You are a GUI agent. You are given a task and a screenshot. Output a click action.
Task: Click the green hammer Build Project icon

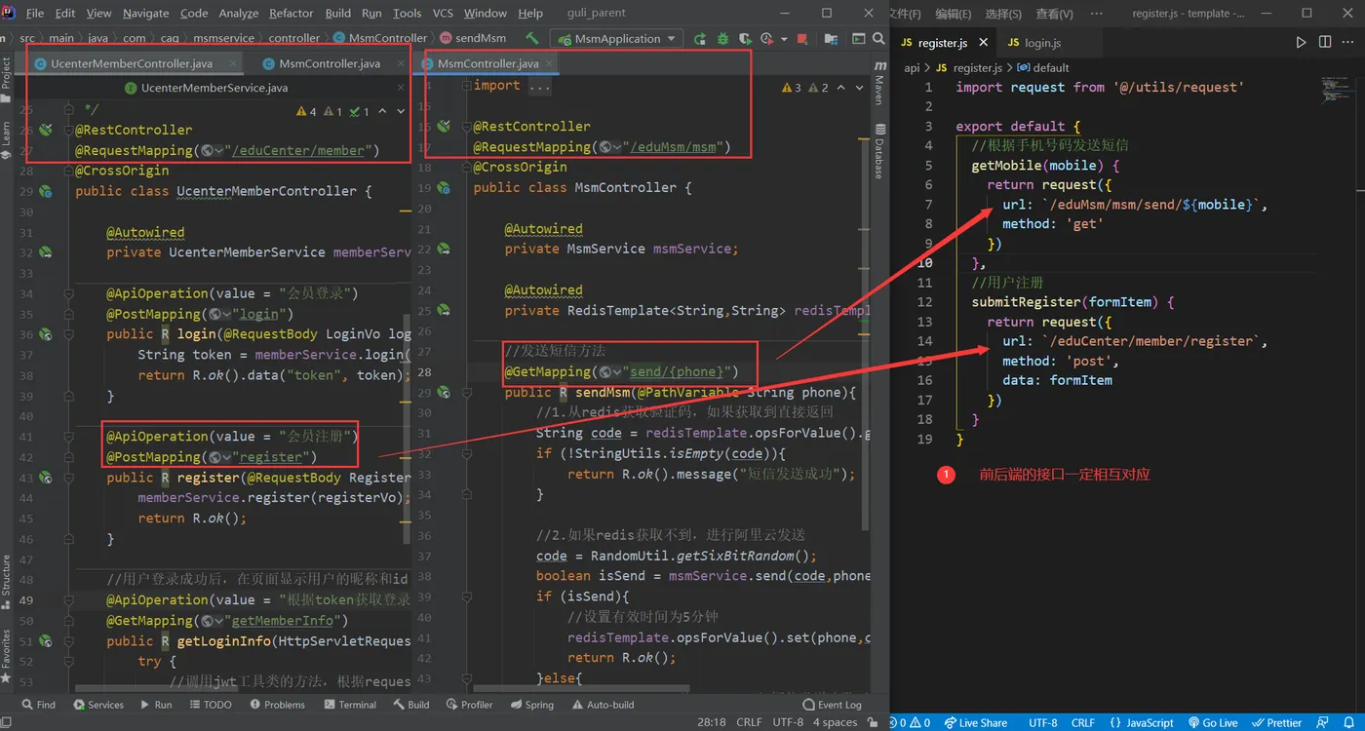point(532,38)
